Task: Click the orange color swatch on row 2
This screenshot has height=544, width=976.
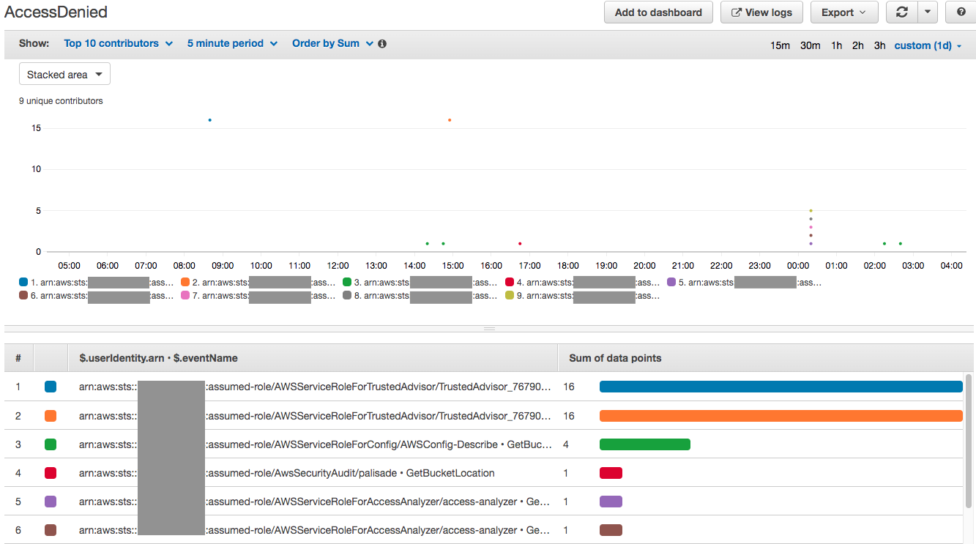Action: 50,415
